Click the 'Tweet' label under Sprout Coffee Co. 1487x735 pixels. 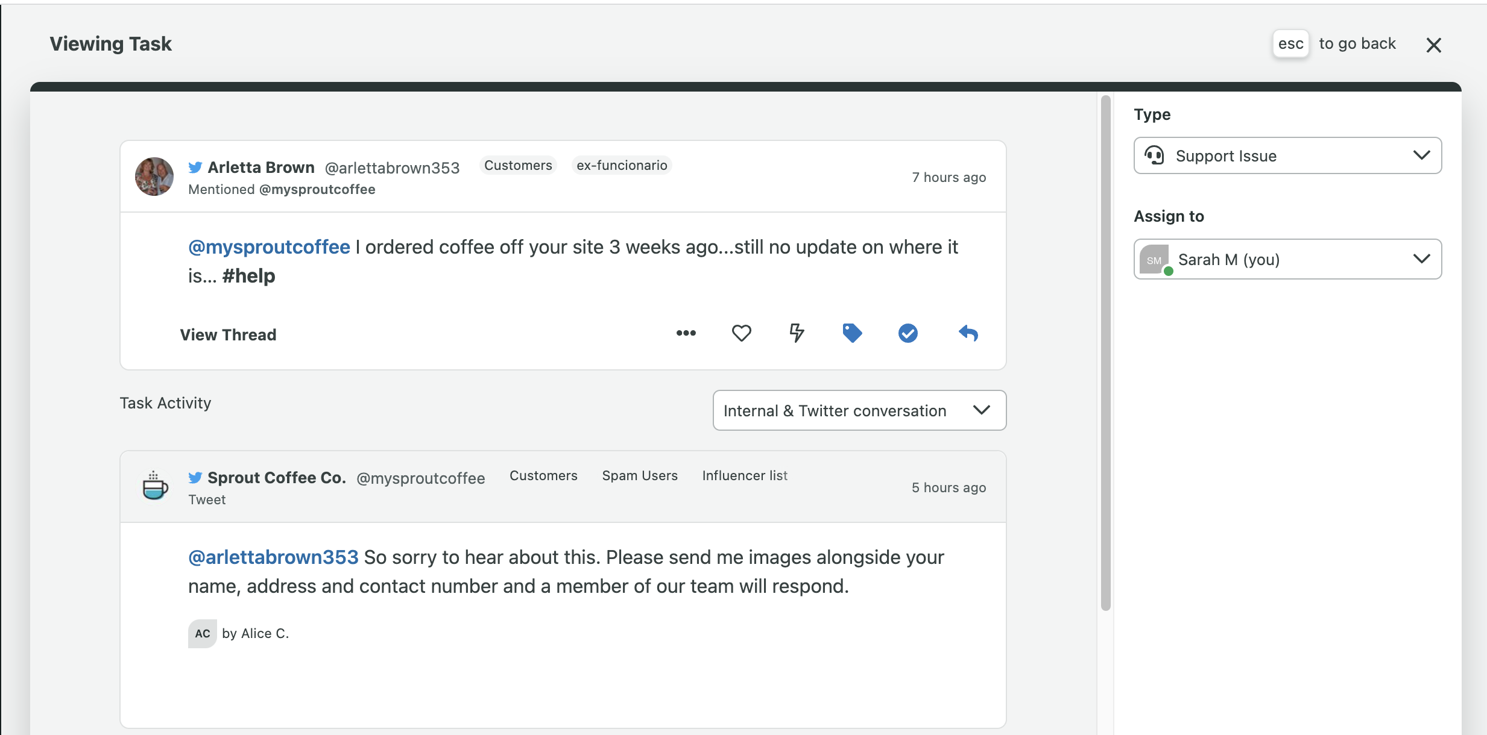point(207,499)
